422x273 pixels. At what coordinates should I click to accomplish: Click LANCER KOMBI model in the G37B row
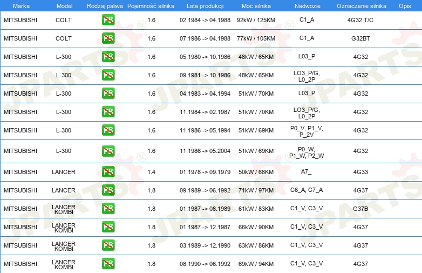64,209
